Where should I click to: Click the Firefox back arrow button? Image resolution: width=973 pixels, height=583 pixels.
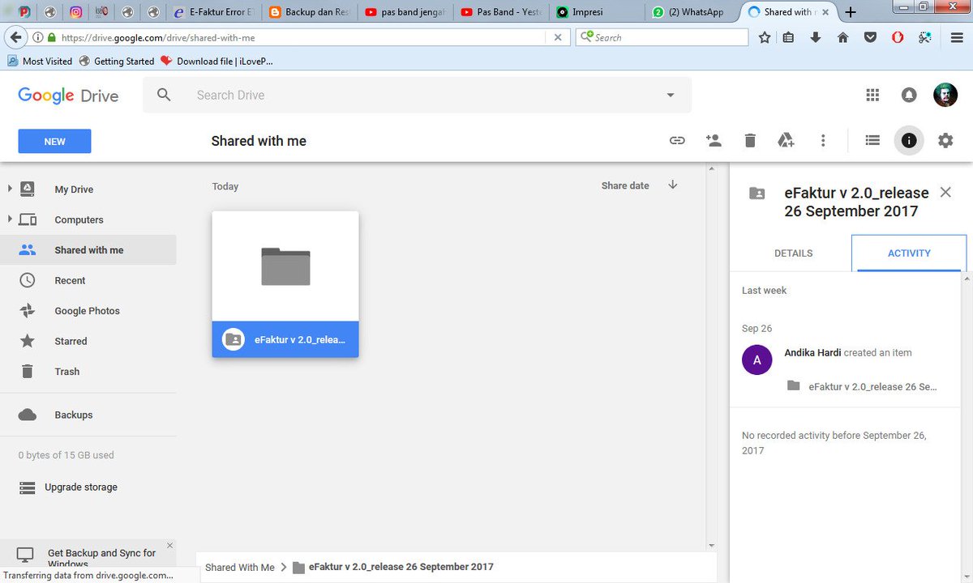tap(15, 37)
